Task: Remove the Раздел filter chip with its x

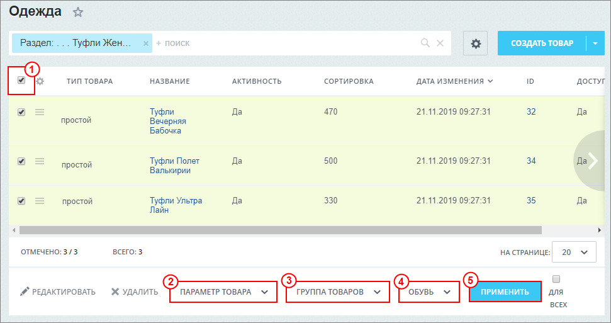Action: [145, 43]
